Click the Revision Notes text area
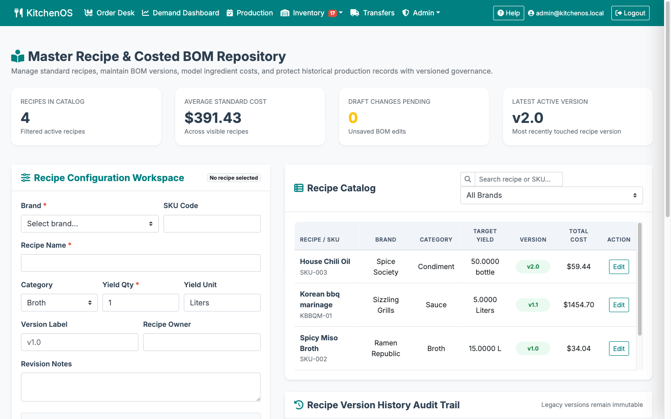Image resolution: width=671 pixels, height=419 pixels. pyautogui.click(x=141, y=387)
